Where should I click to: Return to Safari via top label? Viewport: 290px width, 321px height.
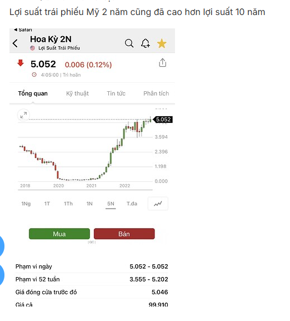tap(23, 30)
